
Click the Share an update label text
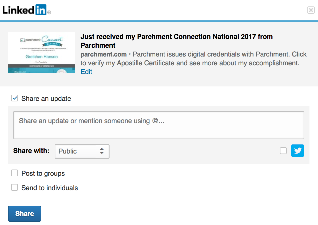point(46,99)
